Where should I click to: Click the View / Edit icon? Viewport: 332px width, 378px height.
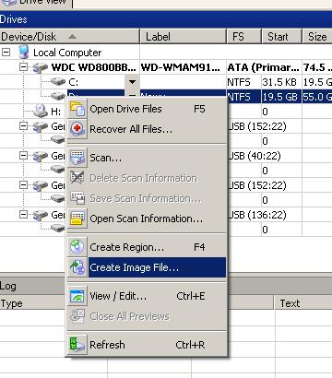point(77,296)
